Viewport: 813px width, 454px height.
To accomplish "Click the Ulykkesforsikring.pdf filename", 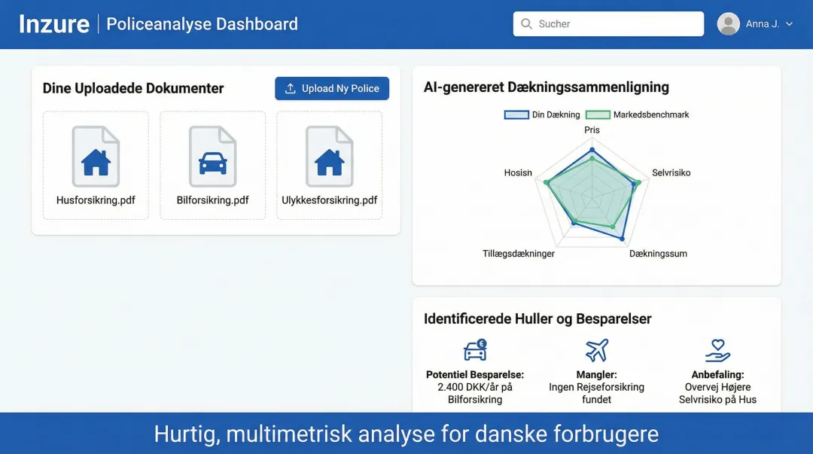I will (x=329, y=200).
